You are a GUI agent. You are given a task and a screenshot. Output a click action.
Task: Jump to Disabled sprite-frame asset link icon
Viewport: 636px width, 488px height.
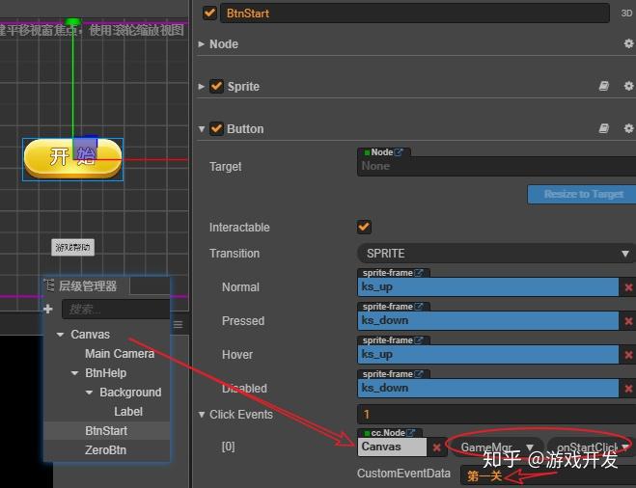coord(419,373)
